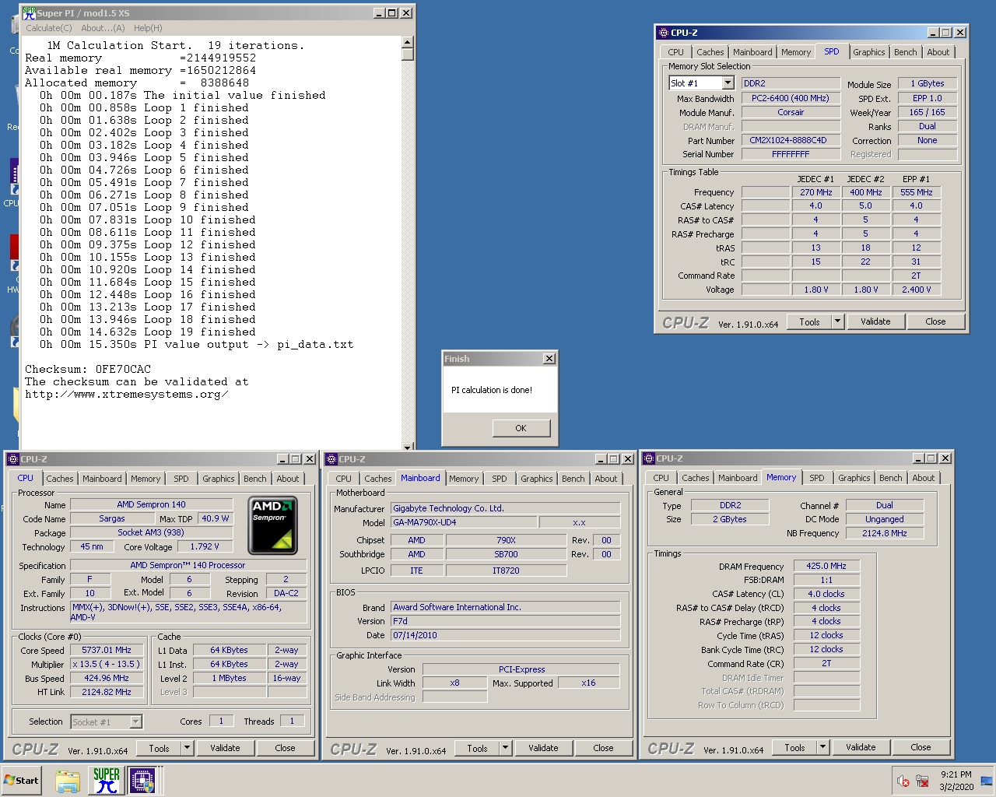Click Validate in the SPD CPU-Z window

(x=875, y=321)
